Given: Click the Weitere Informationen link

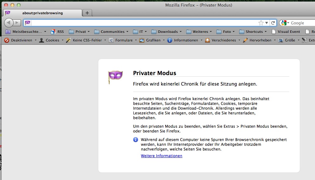Looking at the screenshot, I should pos(161,156).
